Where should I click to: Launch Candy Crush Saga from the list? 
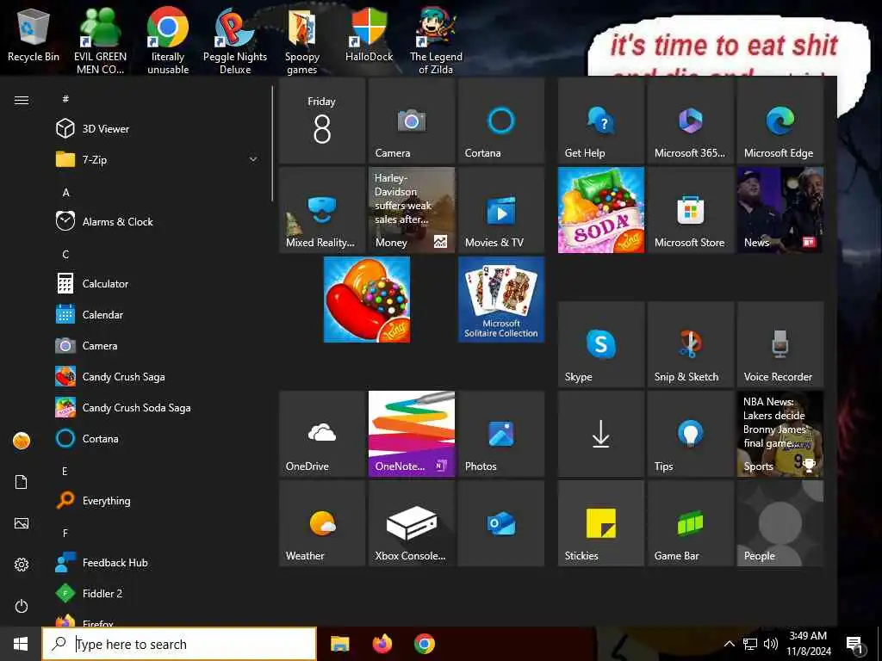pyautogui.click(x=158, y=377)
